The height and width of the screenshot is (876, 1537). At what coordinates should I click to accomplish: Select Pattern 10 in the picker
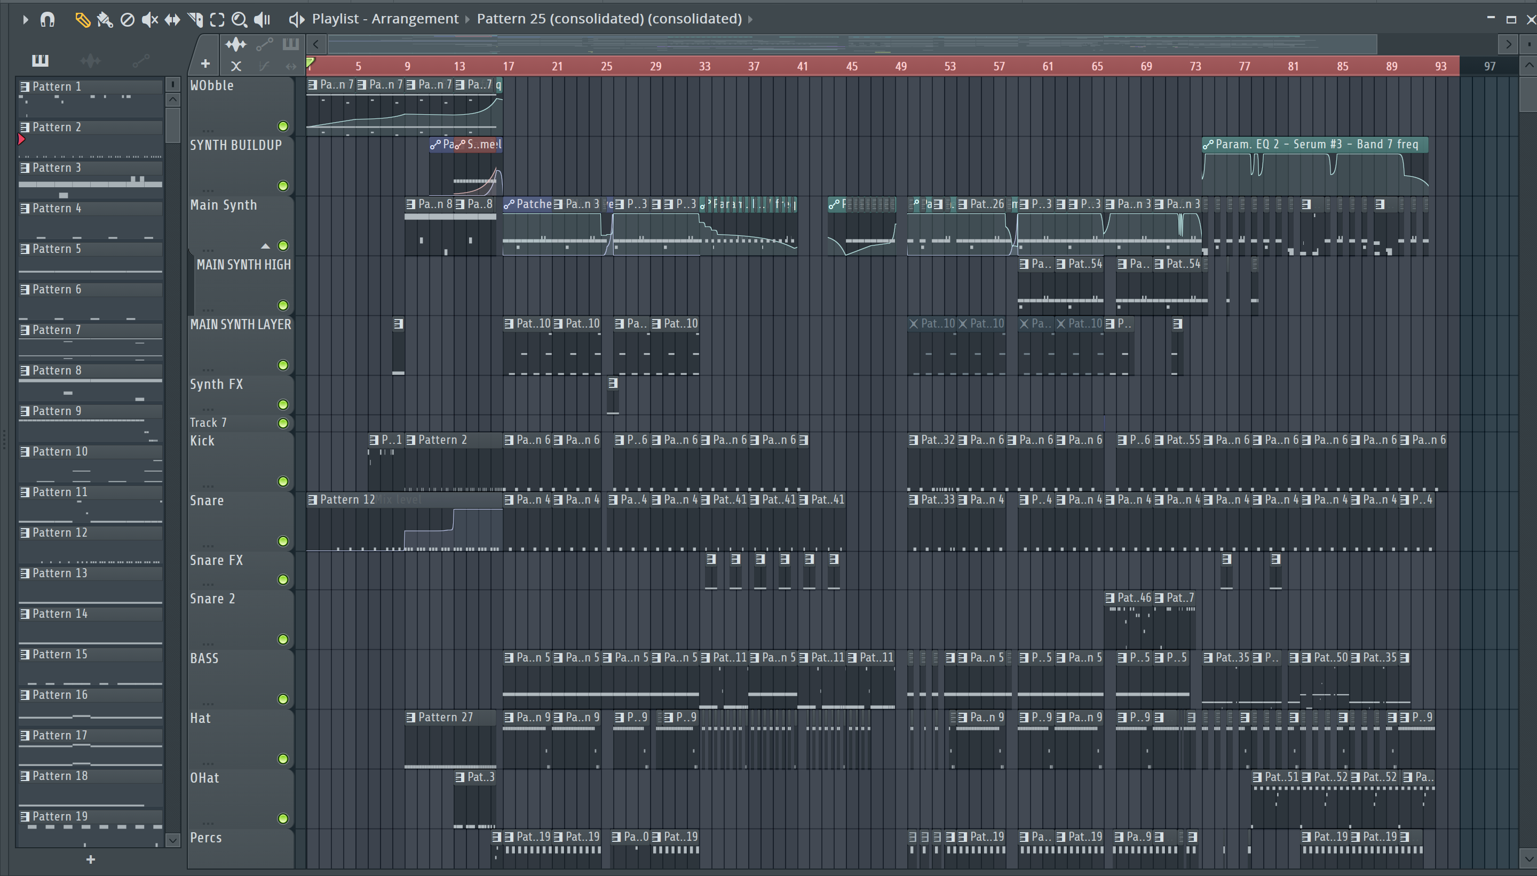click(90, 452)
